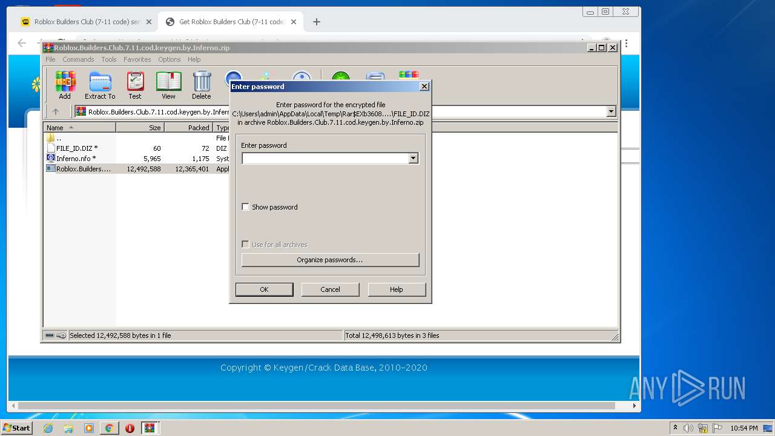Switch to 'Roblox Builders Club (7-11 code) ser' tab
775x436 pixels.
pos(87,22)
